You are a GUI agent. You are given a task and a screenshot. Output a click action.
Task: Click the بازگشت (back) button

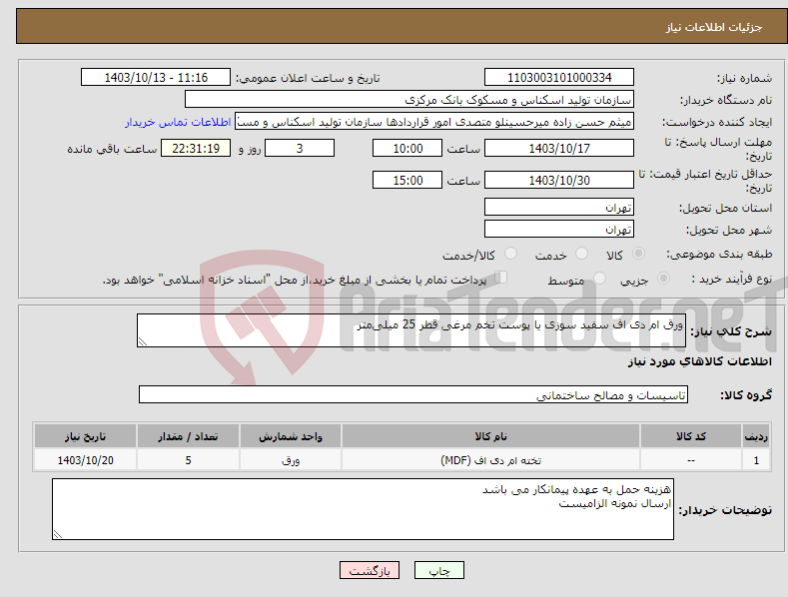[x=370, y=571]
